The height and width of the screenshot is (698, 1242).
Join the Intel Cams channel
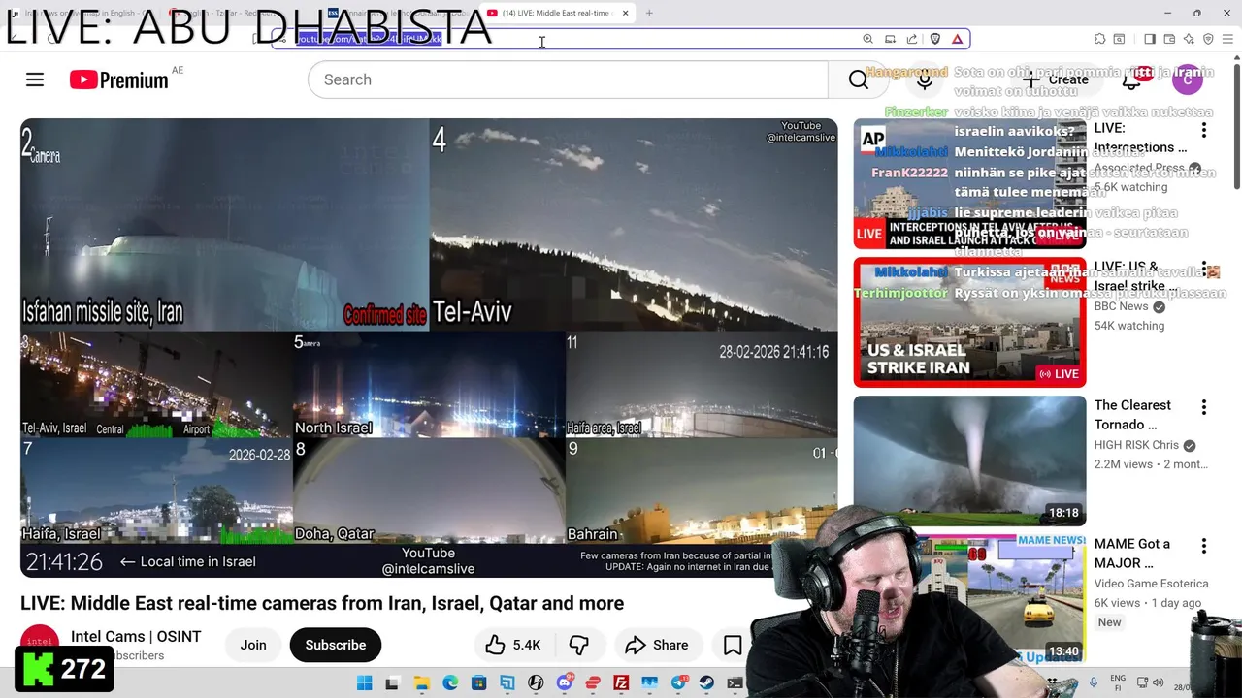tap(253, 645)
